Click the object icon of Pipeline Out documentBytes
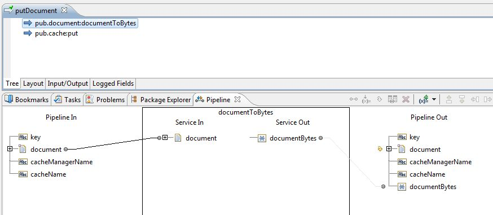Viewport: 493px width, 215px height. point(402,187)
